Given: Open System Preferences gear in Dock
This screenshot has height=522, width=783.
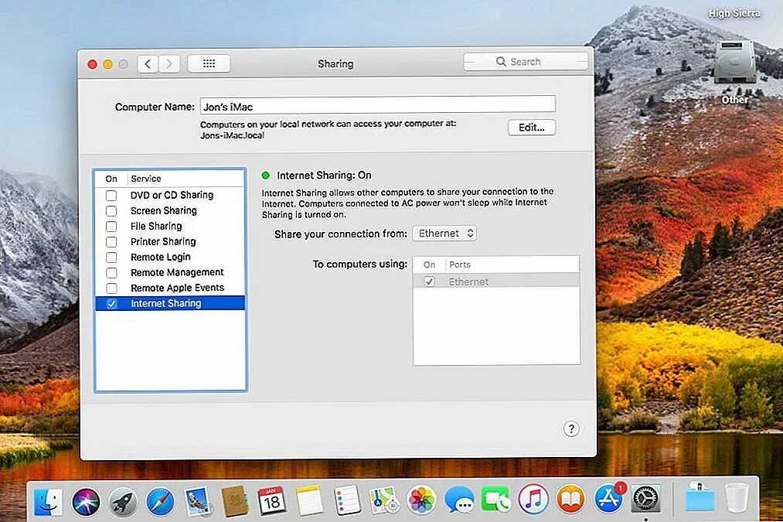Looking at the screenshot, I should coord(646,499).
